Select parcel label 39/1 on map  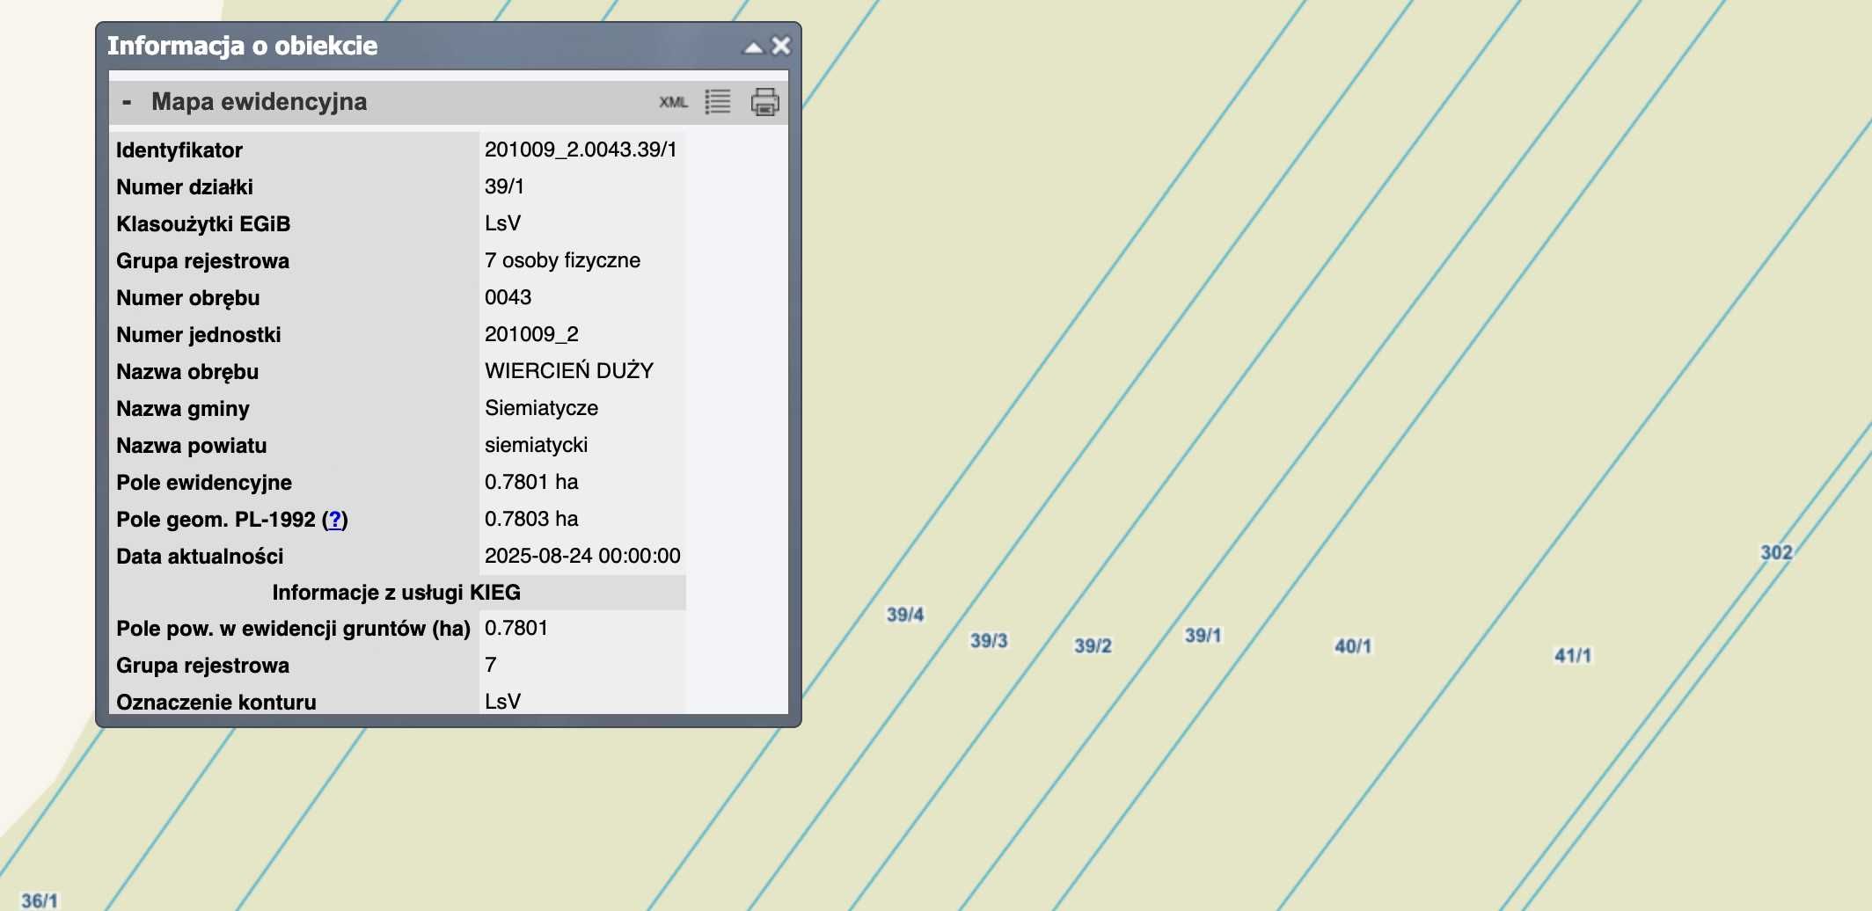(x=1203, y=635)
